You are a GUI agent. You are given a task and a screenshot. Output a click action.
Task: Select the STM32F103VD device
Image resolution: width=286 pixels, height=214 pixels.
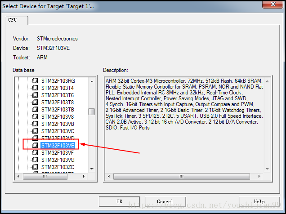point(58,138)
